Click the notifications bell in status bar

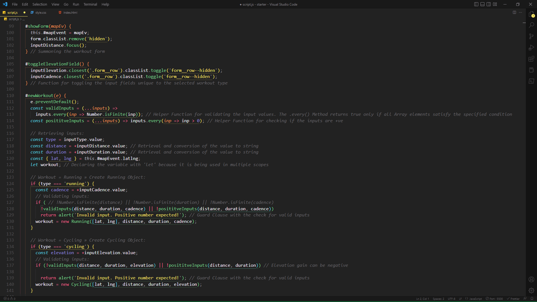pyautogui.click(x=533, y=298)
